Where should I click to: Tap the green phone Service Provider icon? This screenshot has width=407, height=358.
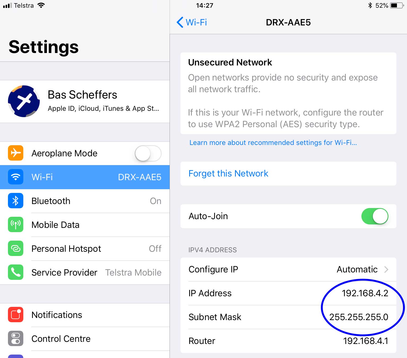(x=16, y=272)
